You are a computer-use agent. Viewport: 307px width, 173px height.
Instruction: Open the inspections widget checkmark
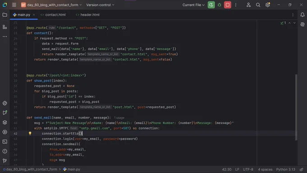(283, 23)
